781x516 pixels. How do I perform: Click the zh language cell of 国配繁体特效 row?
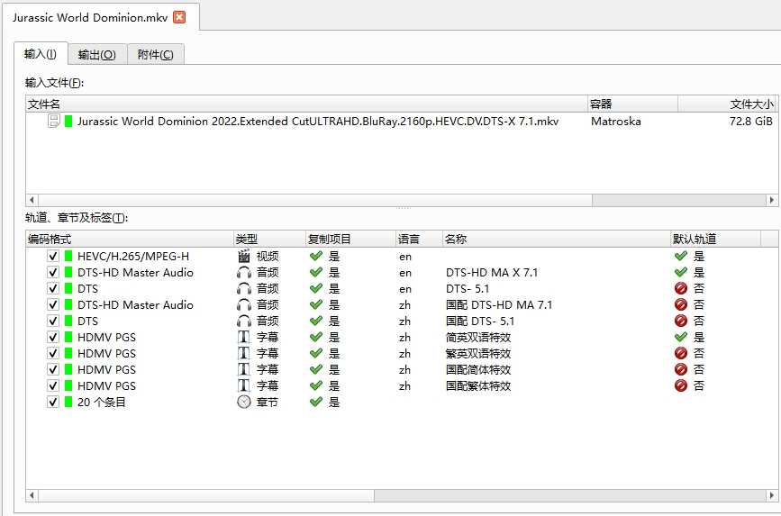point(404,385)
